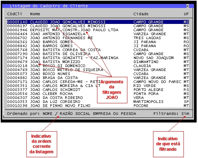Select JOAO DE PINHO NOVO FILHO row
Screen dimensions: 198x158
pyautogui.click(x=98, y=105)
